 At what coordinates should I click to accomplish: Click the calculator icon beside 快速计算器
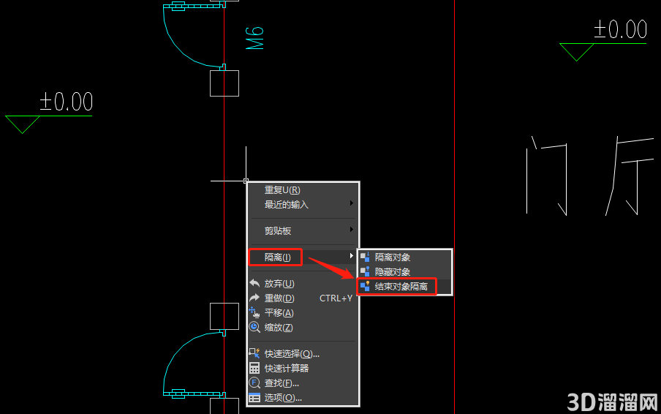(254, 368)
